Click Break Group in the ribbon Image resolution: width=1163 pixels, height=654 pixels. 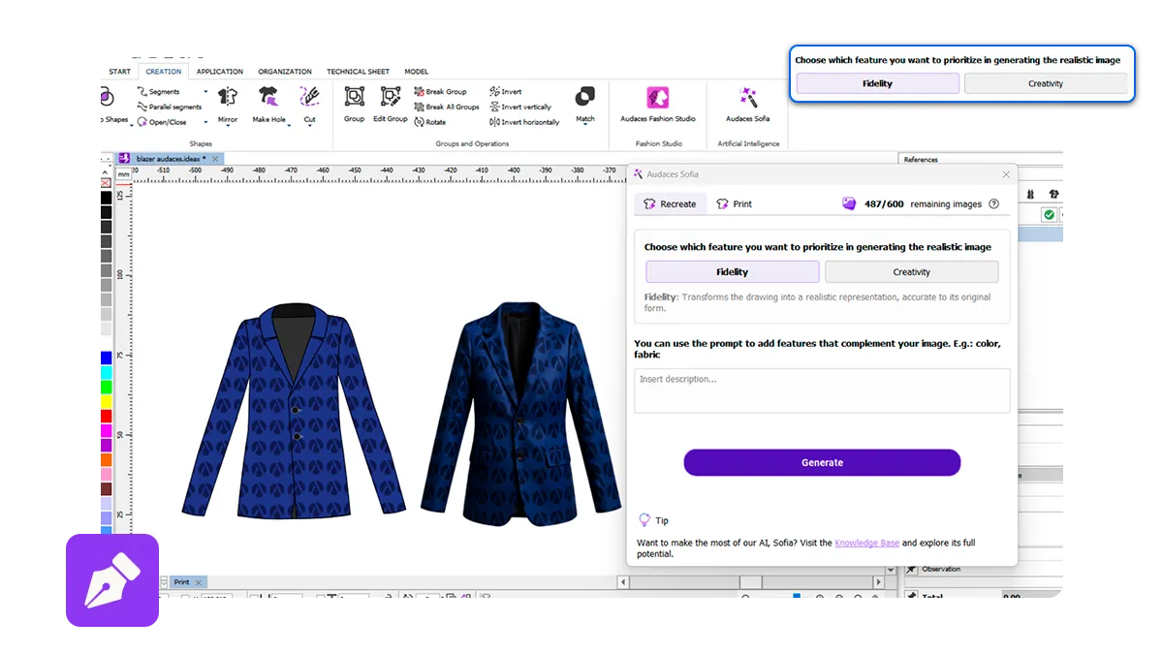tap(440, 92)
